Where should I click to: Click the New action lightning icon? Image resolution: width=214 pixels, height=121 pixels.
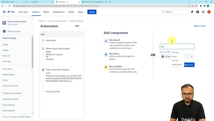coord(106,55)
